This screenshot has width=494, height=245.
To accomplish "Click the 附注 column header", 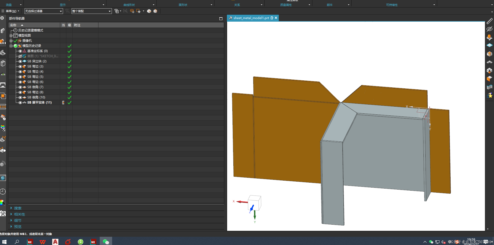I will (85, 25).
